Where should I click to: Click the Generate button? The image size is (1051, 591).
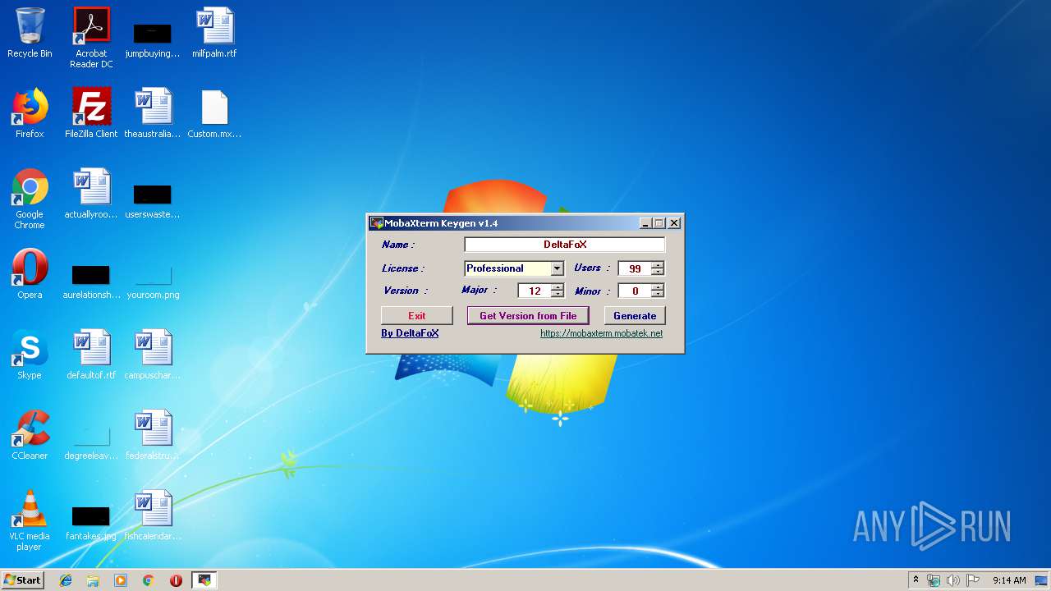[x=635, y=316]
